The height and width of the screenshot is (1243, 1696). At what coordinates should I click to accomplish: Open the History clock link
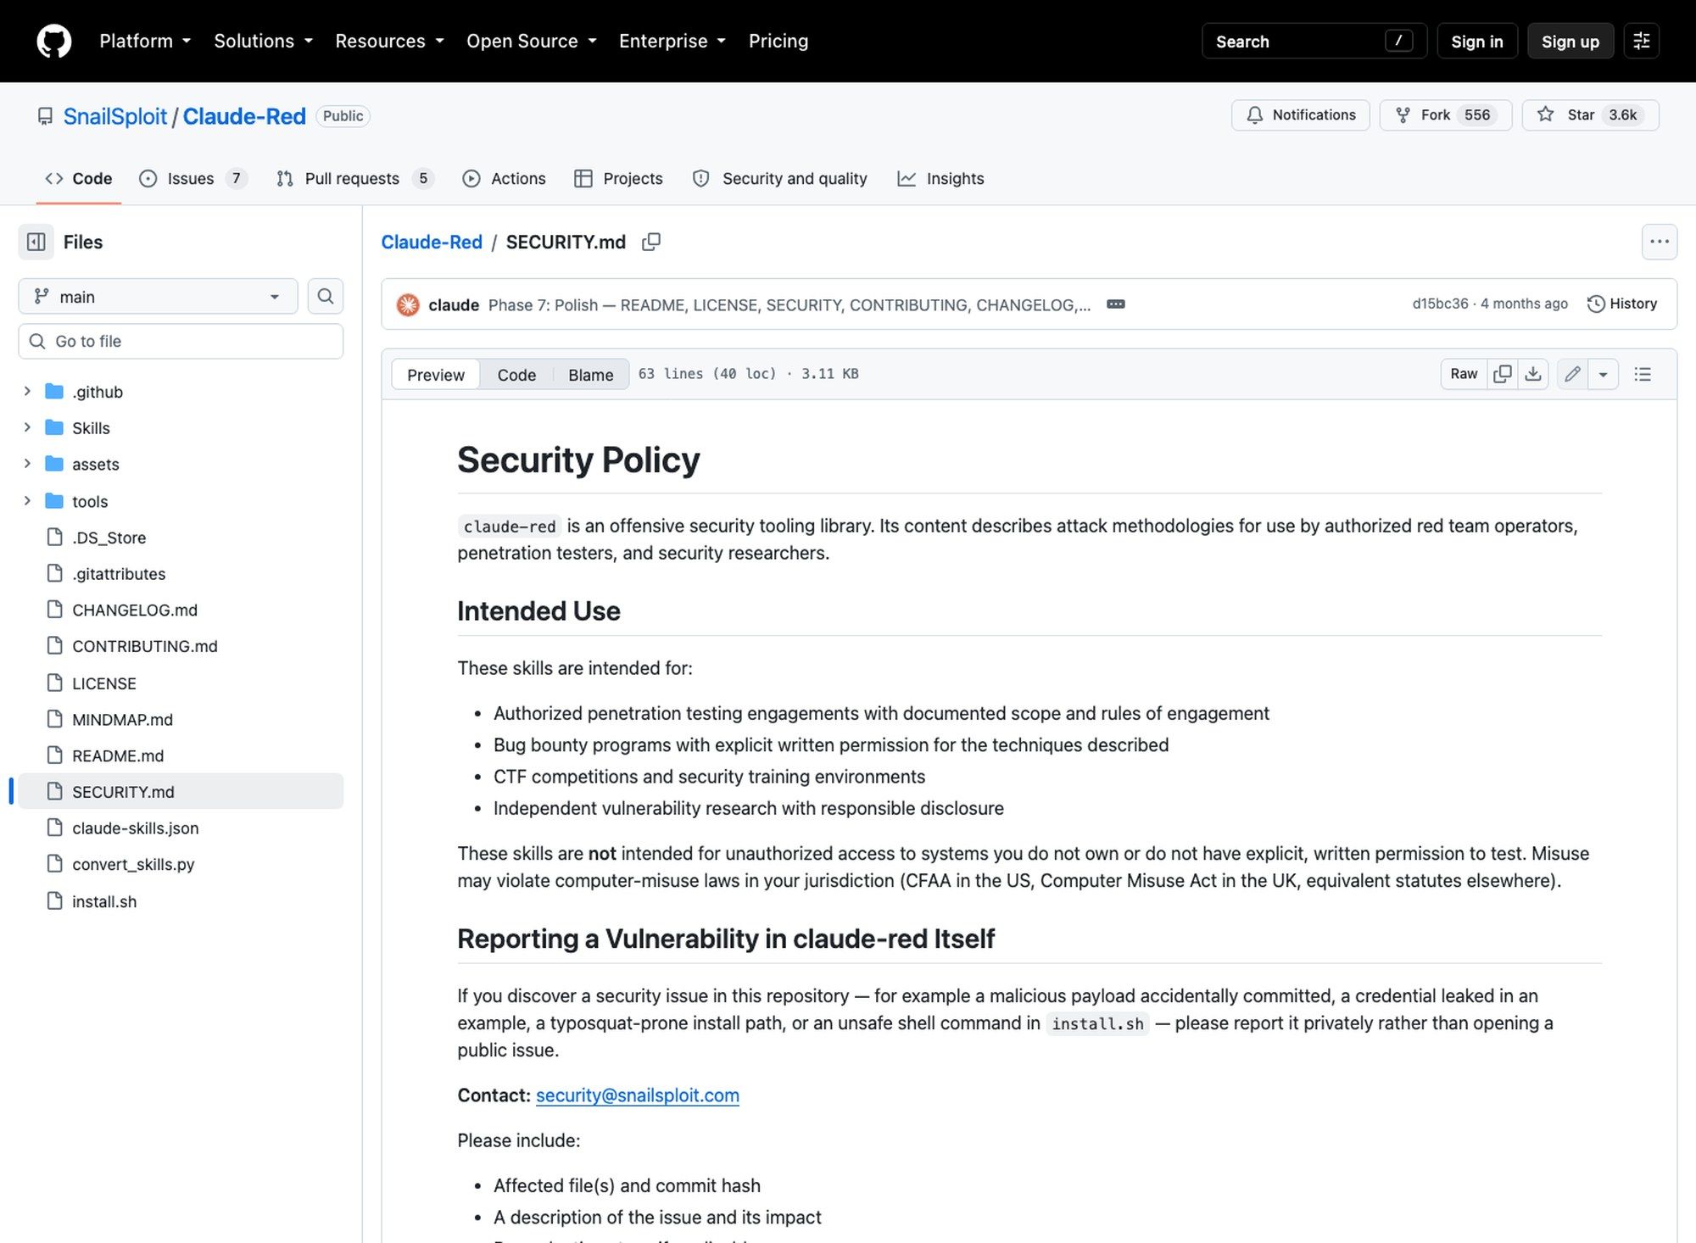[1622, 304]
